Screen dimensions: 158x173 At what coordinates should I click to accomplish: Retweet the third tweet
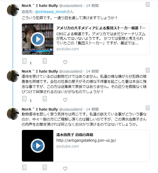tap(45, 167)
